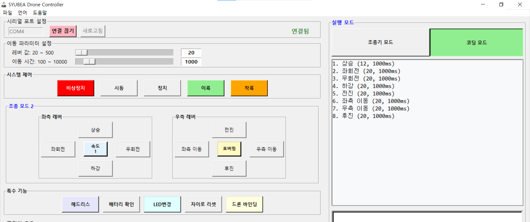Click the 이동 시간 value field showing 1000
This screenshot has height=222, width=530.
click(x=191, y=62)
